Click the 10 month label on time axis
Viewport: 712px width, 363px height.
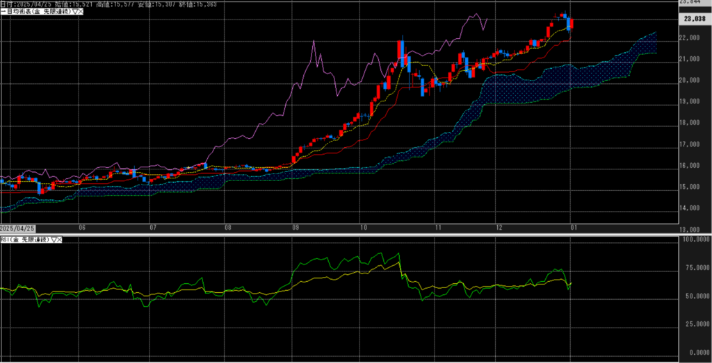(363, 228)
